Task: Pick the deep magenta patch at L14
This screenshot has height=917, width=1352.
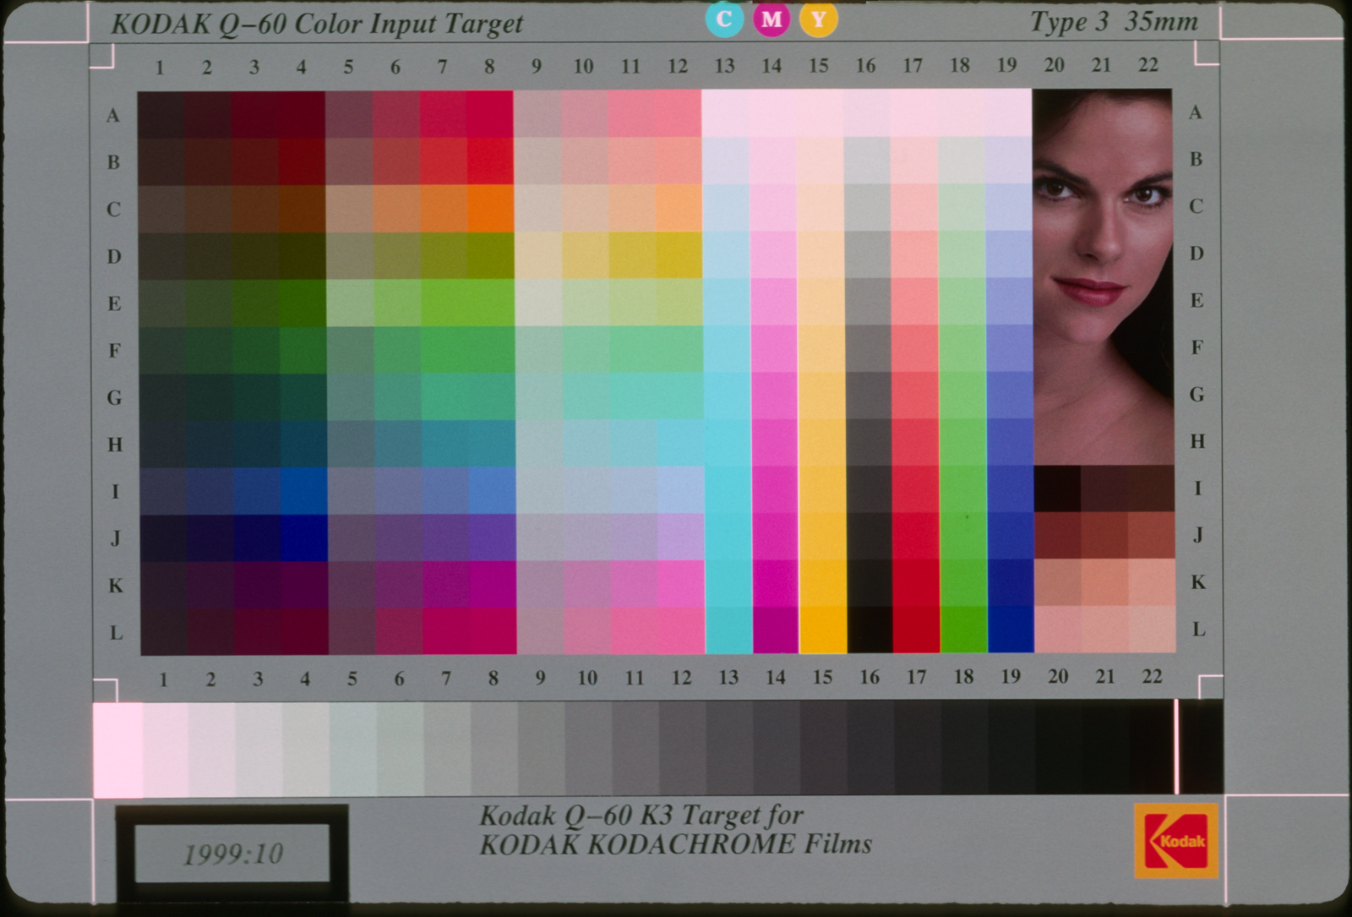Action: (x=776, y=630)
